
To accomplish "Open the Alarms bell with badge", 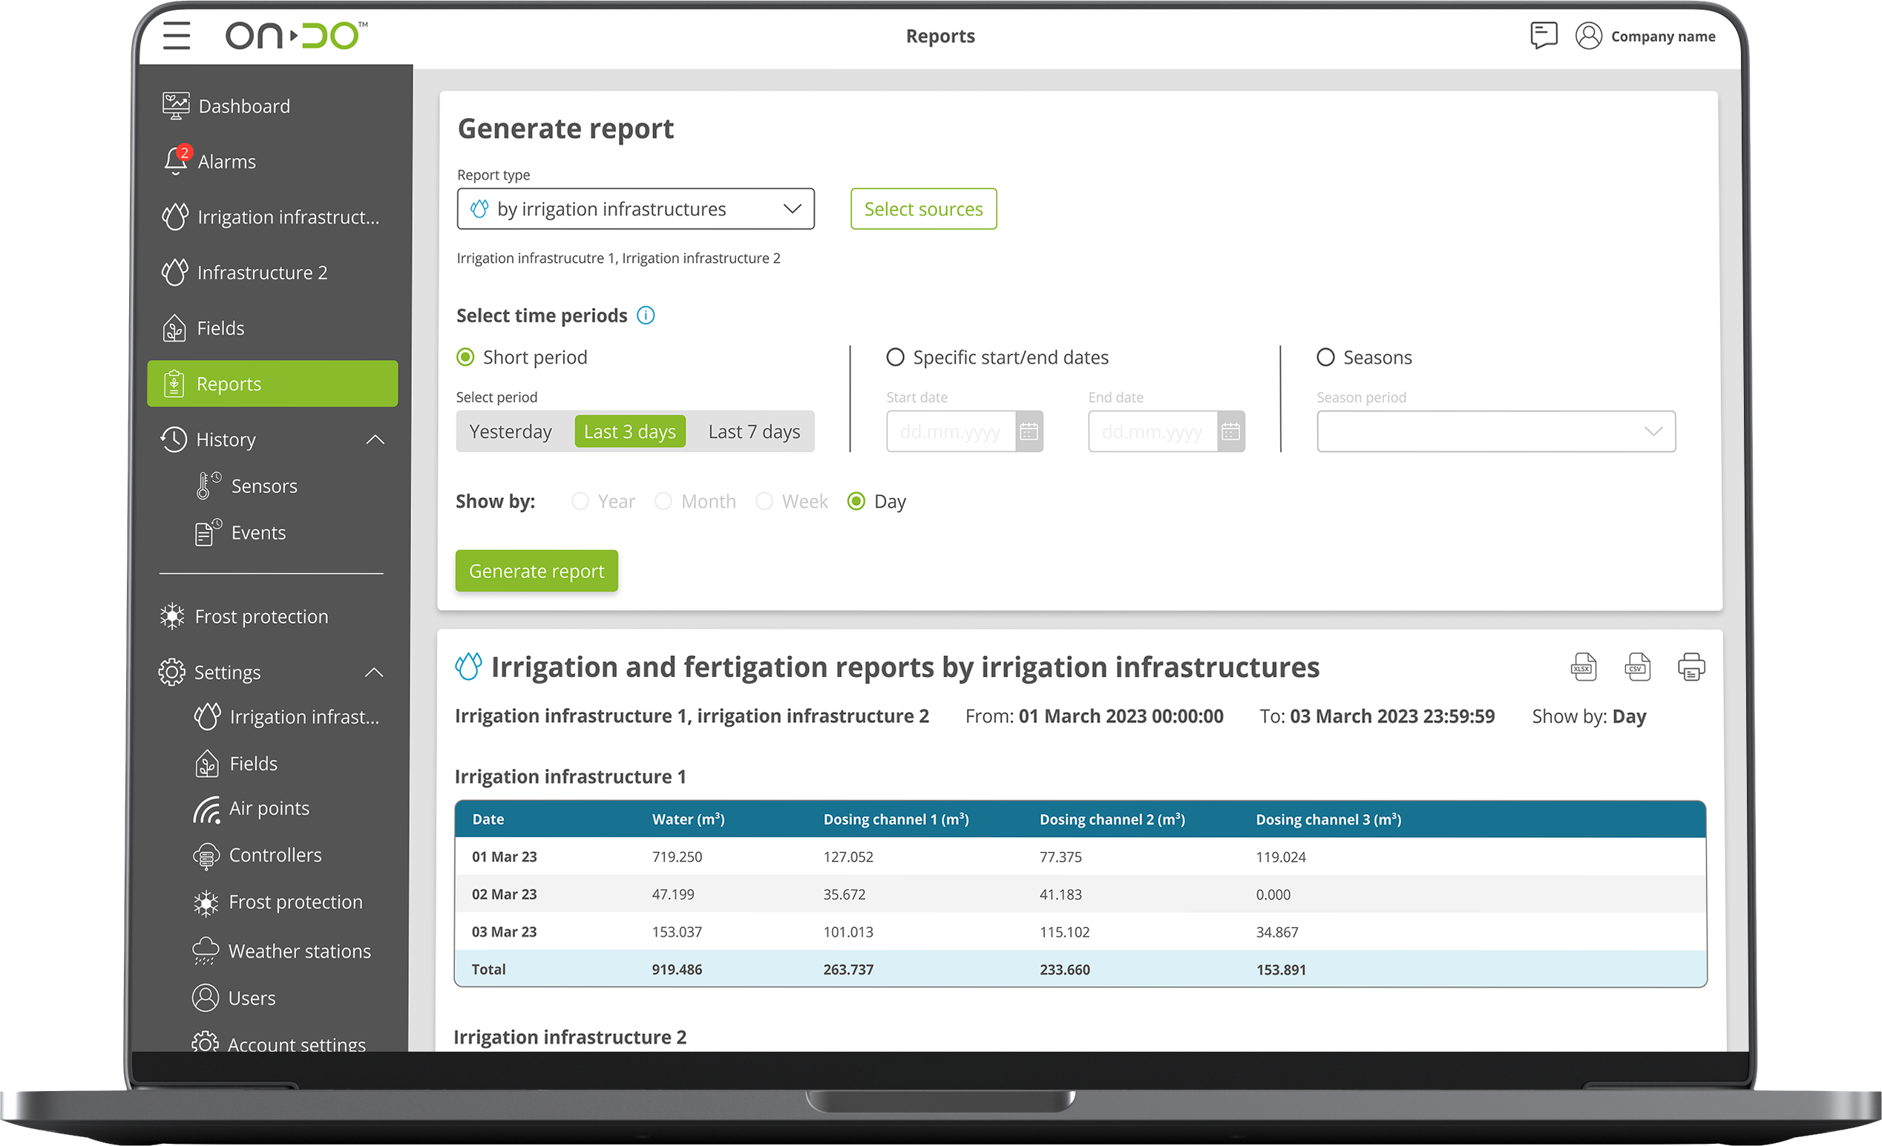I will click(177, 160).
